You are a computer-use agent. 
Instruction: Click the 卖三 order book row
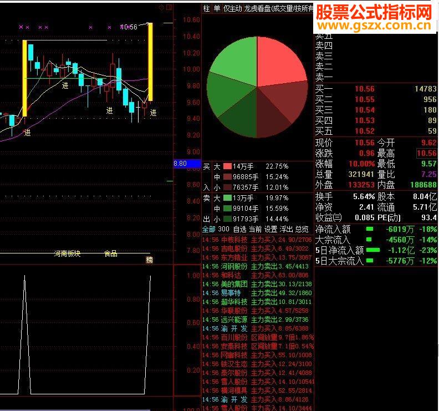376,56
